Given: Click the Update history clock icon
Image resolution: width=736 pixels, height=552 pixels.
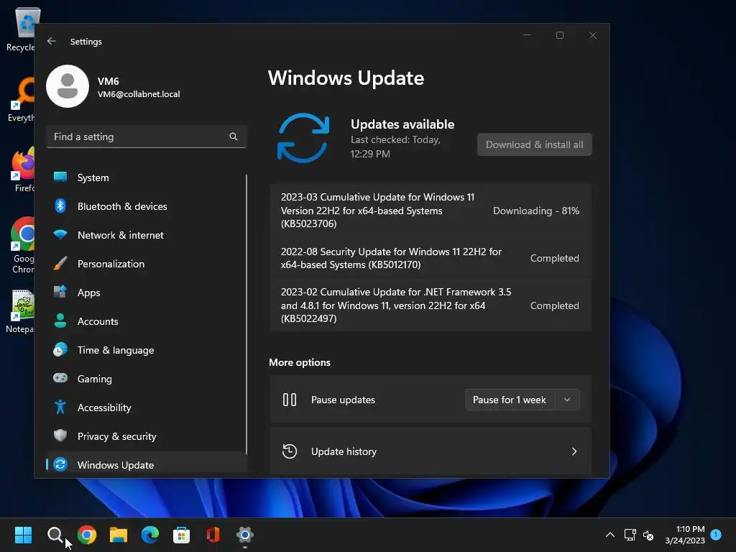Looking at the screenshot, I should [290, 451].
